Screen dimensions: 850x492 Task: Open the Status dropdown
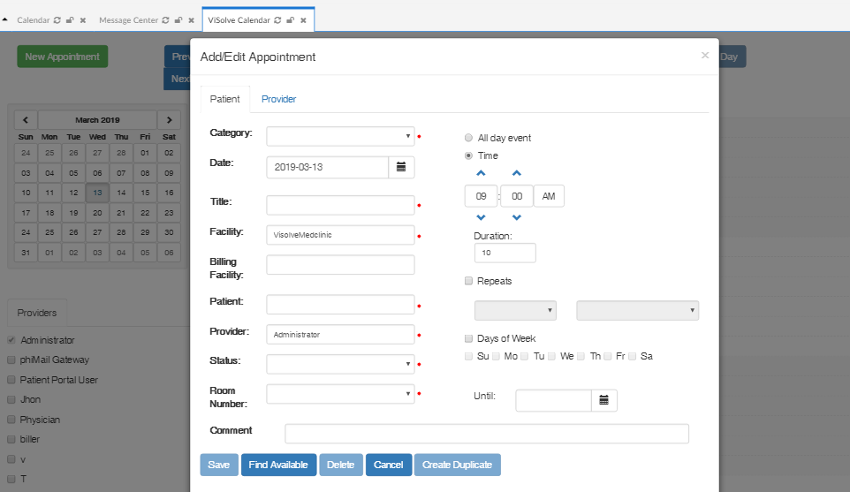[x=340, y=364]
